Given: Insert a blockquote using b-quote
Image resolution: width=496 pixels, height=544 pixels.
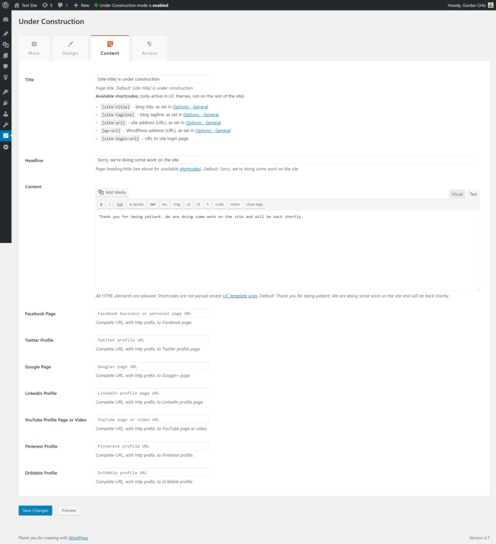Looking at the screenshot, I should coord(136,205).
